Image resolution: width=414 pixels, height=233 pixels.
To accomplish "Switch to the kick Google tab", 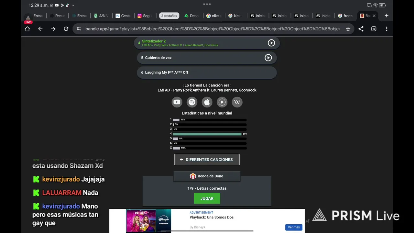I will [x=236, y=16].
